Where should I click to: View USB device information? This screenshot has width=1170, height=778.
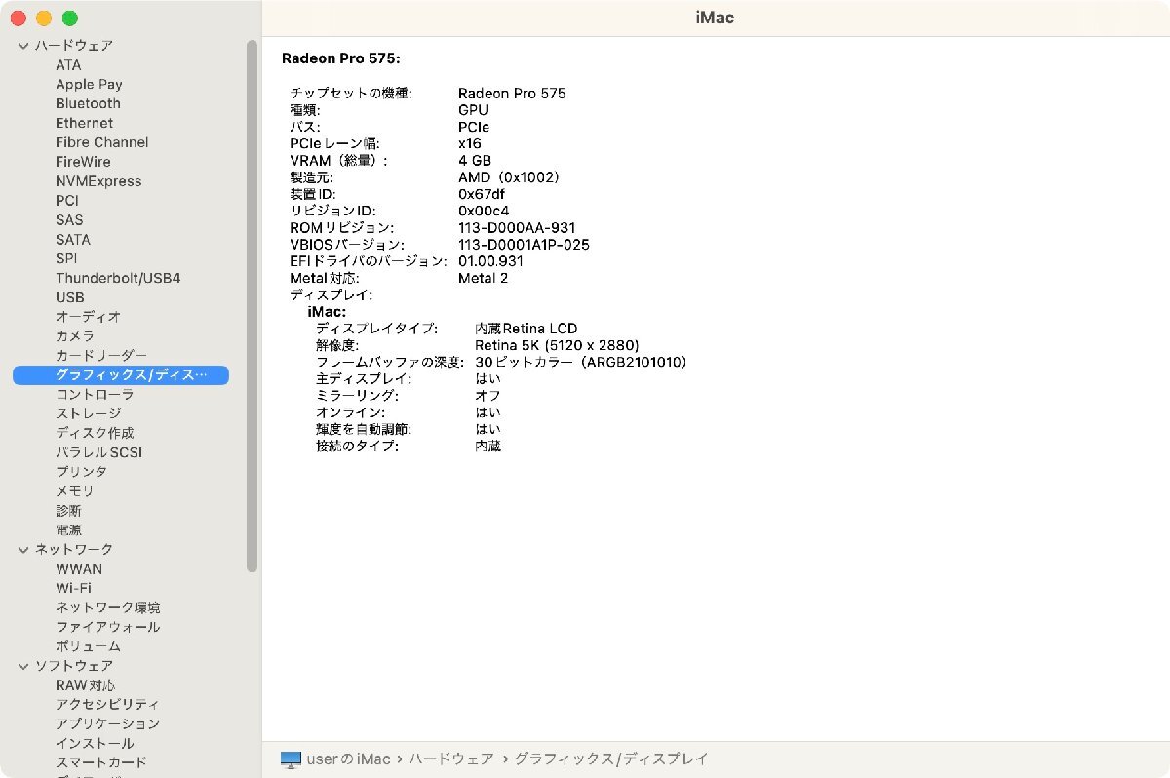pyautogui.click(x=69, y=297)
